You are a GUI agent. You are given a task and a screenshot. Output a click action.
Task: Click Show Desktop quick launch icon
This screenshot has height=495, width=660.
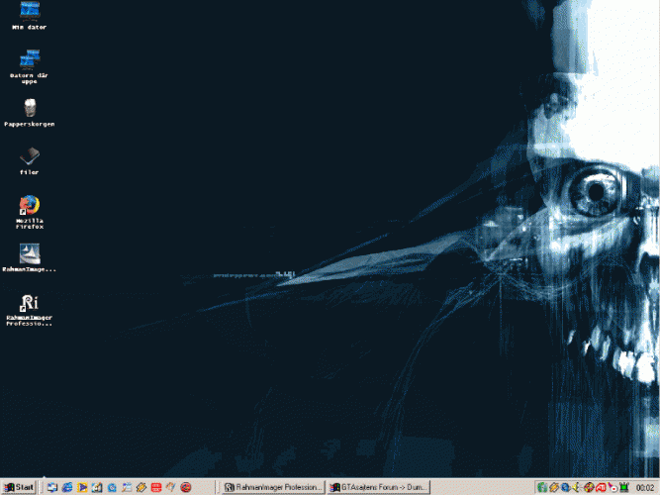(x=52, y=487)
